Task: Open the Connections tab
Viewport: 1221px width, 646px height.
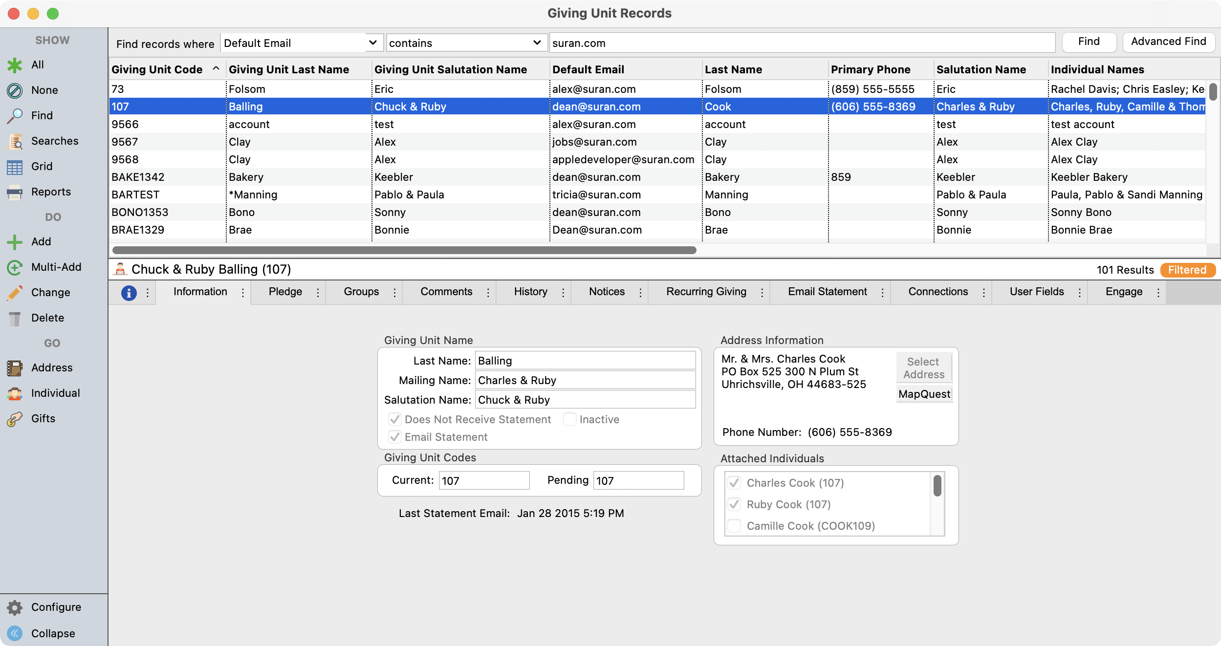Action: (x=938, y=292)
